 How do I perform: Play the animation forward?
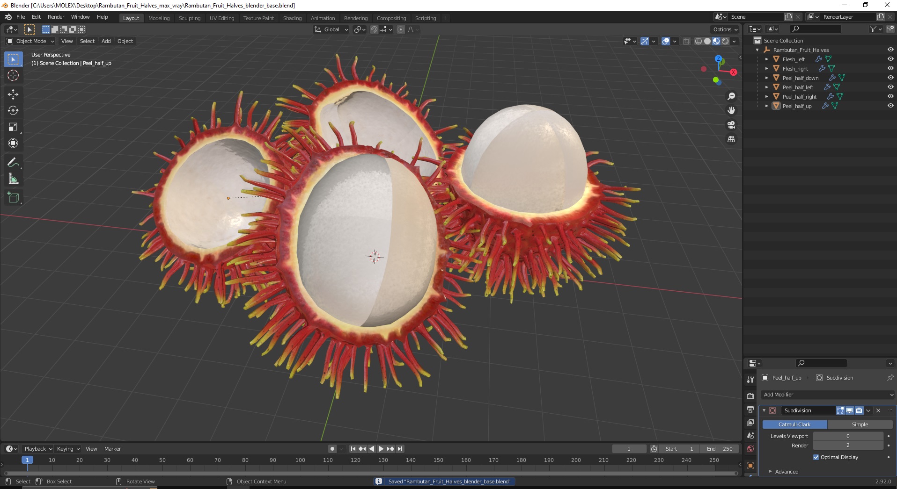tap(381, 449)
